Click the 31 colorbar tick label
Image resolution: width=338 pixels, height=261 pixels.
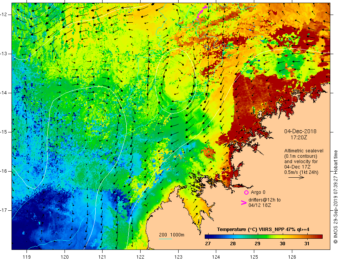pos(307,244)
